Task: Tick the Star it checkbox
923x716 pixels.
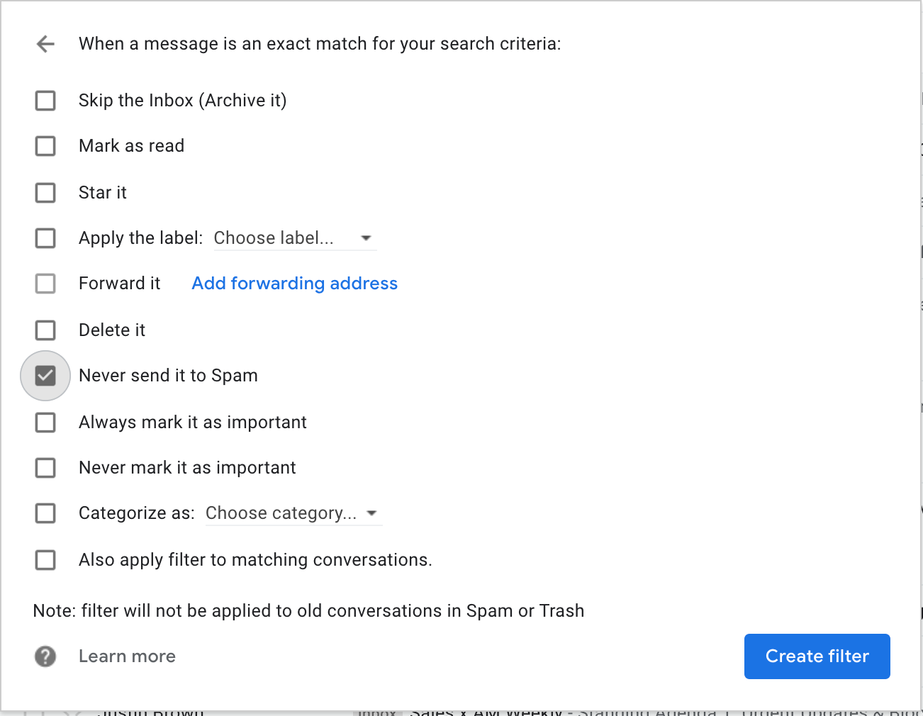Action: tap(45, 193)
